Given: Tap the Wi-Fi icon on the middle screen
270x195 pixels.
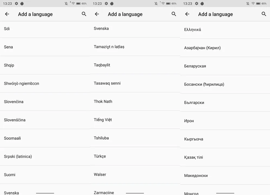Looking at the screenshot, I should point(163,4).
